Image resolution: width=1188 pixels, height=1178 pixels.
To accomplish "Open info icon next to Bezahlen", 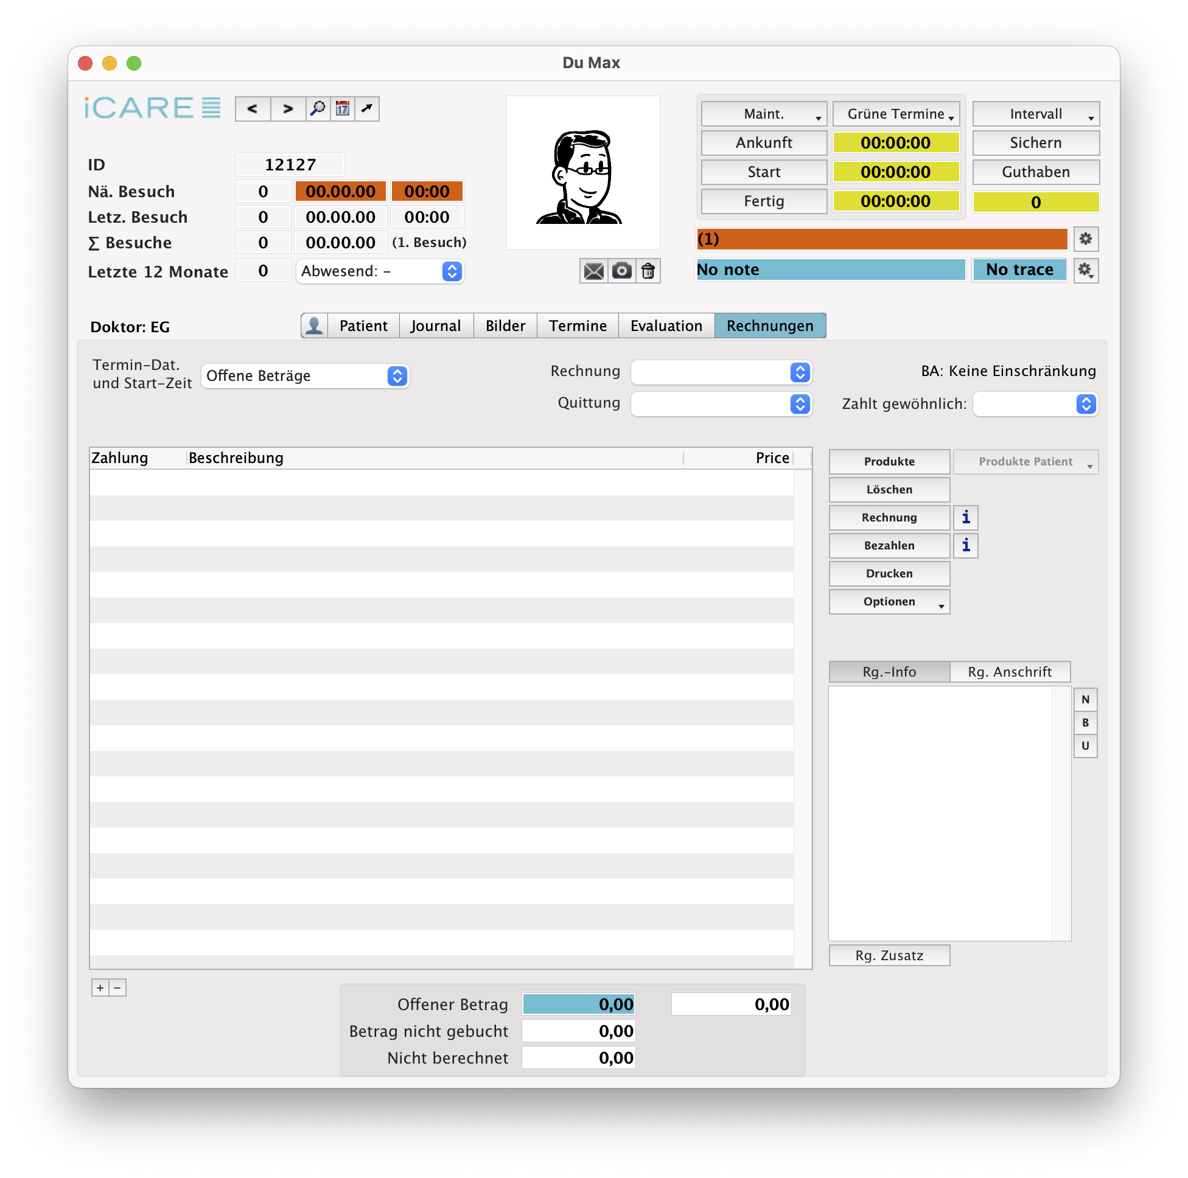I will click(x=965, y=545).
